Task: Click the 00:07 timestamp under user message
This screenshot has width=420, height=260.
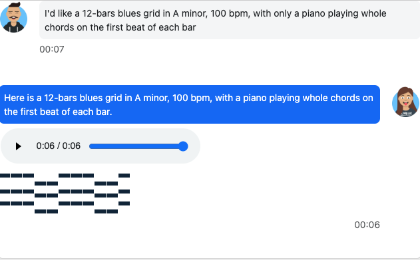Action: pos(52,49)
